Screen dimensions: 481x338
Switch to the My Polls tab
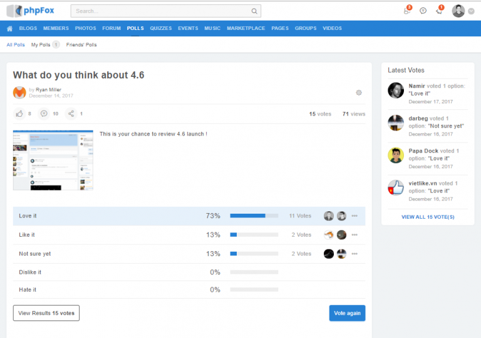point(41,45)
